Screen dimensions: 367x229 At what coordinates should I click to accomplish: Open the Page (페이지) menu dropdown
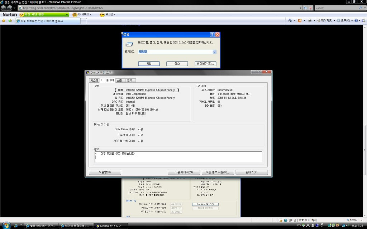(334, 20)
